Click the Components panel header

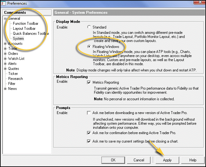(27, 13)
